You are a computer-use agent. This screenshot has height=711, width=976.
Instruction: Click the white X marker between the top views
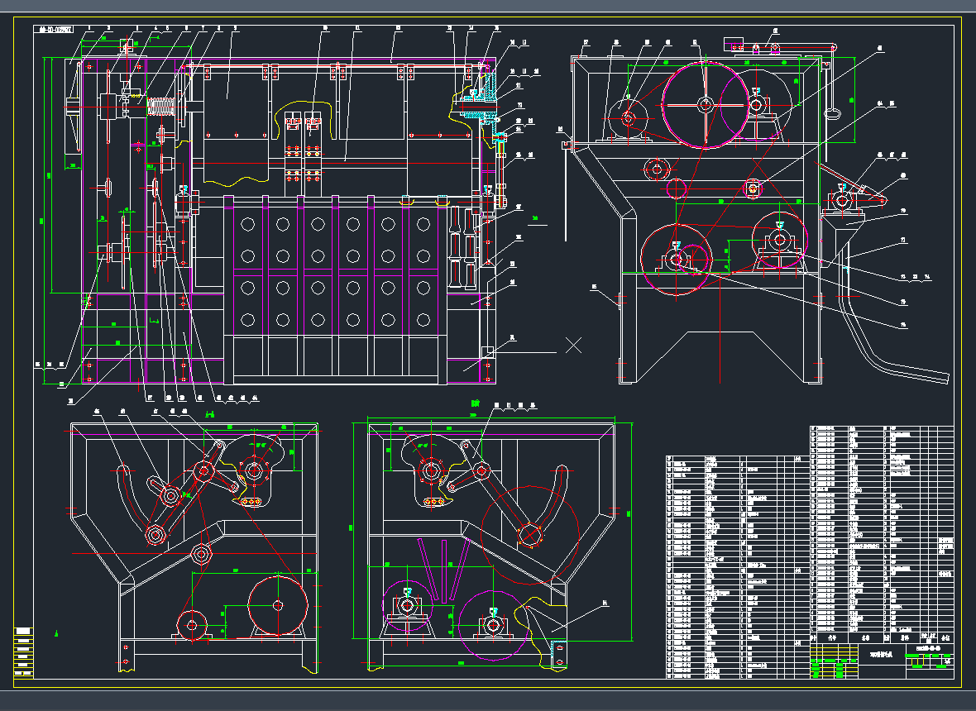pos(574,346)
